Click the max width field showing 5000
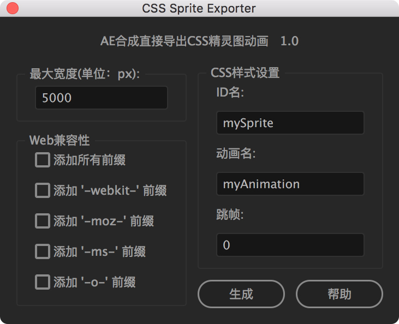 click(101, 98)
